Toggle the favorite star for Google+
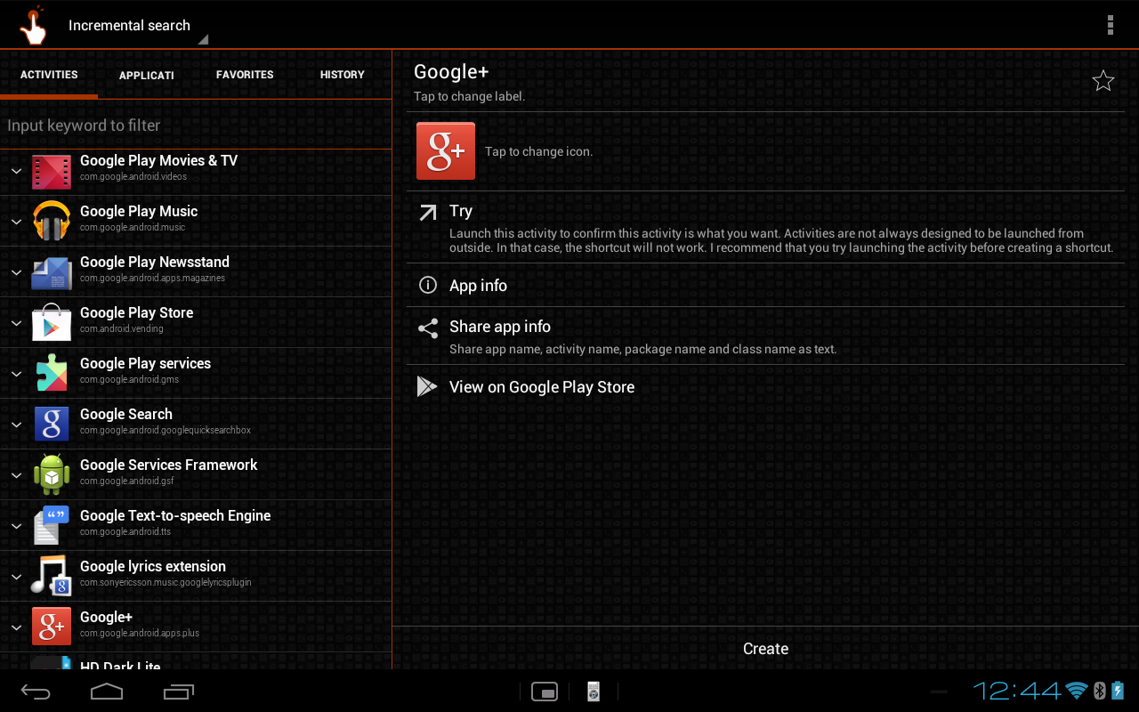Screen dimensions: 1139x712 [x=1103, y=80]
